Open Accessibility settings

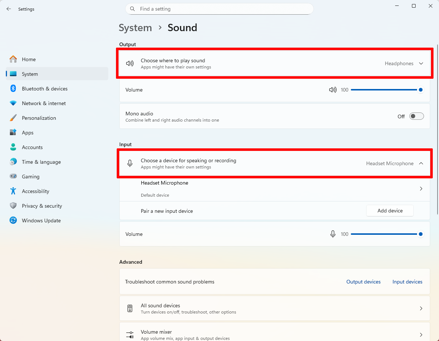tap(35, 191)
